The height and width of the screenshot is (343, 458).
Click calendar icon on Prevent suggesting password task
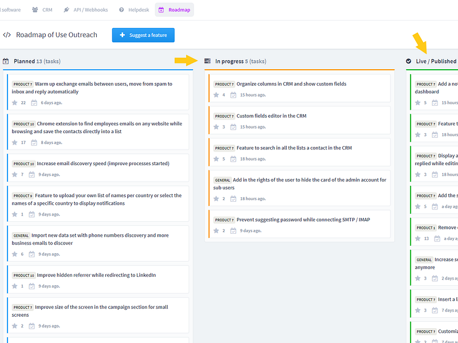(233, 231)
